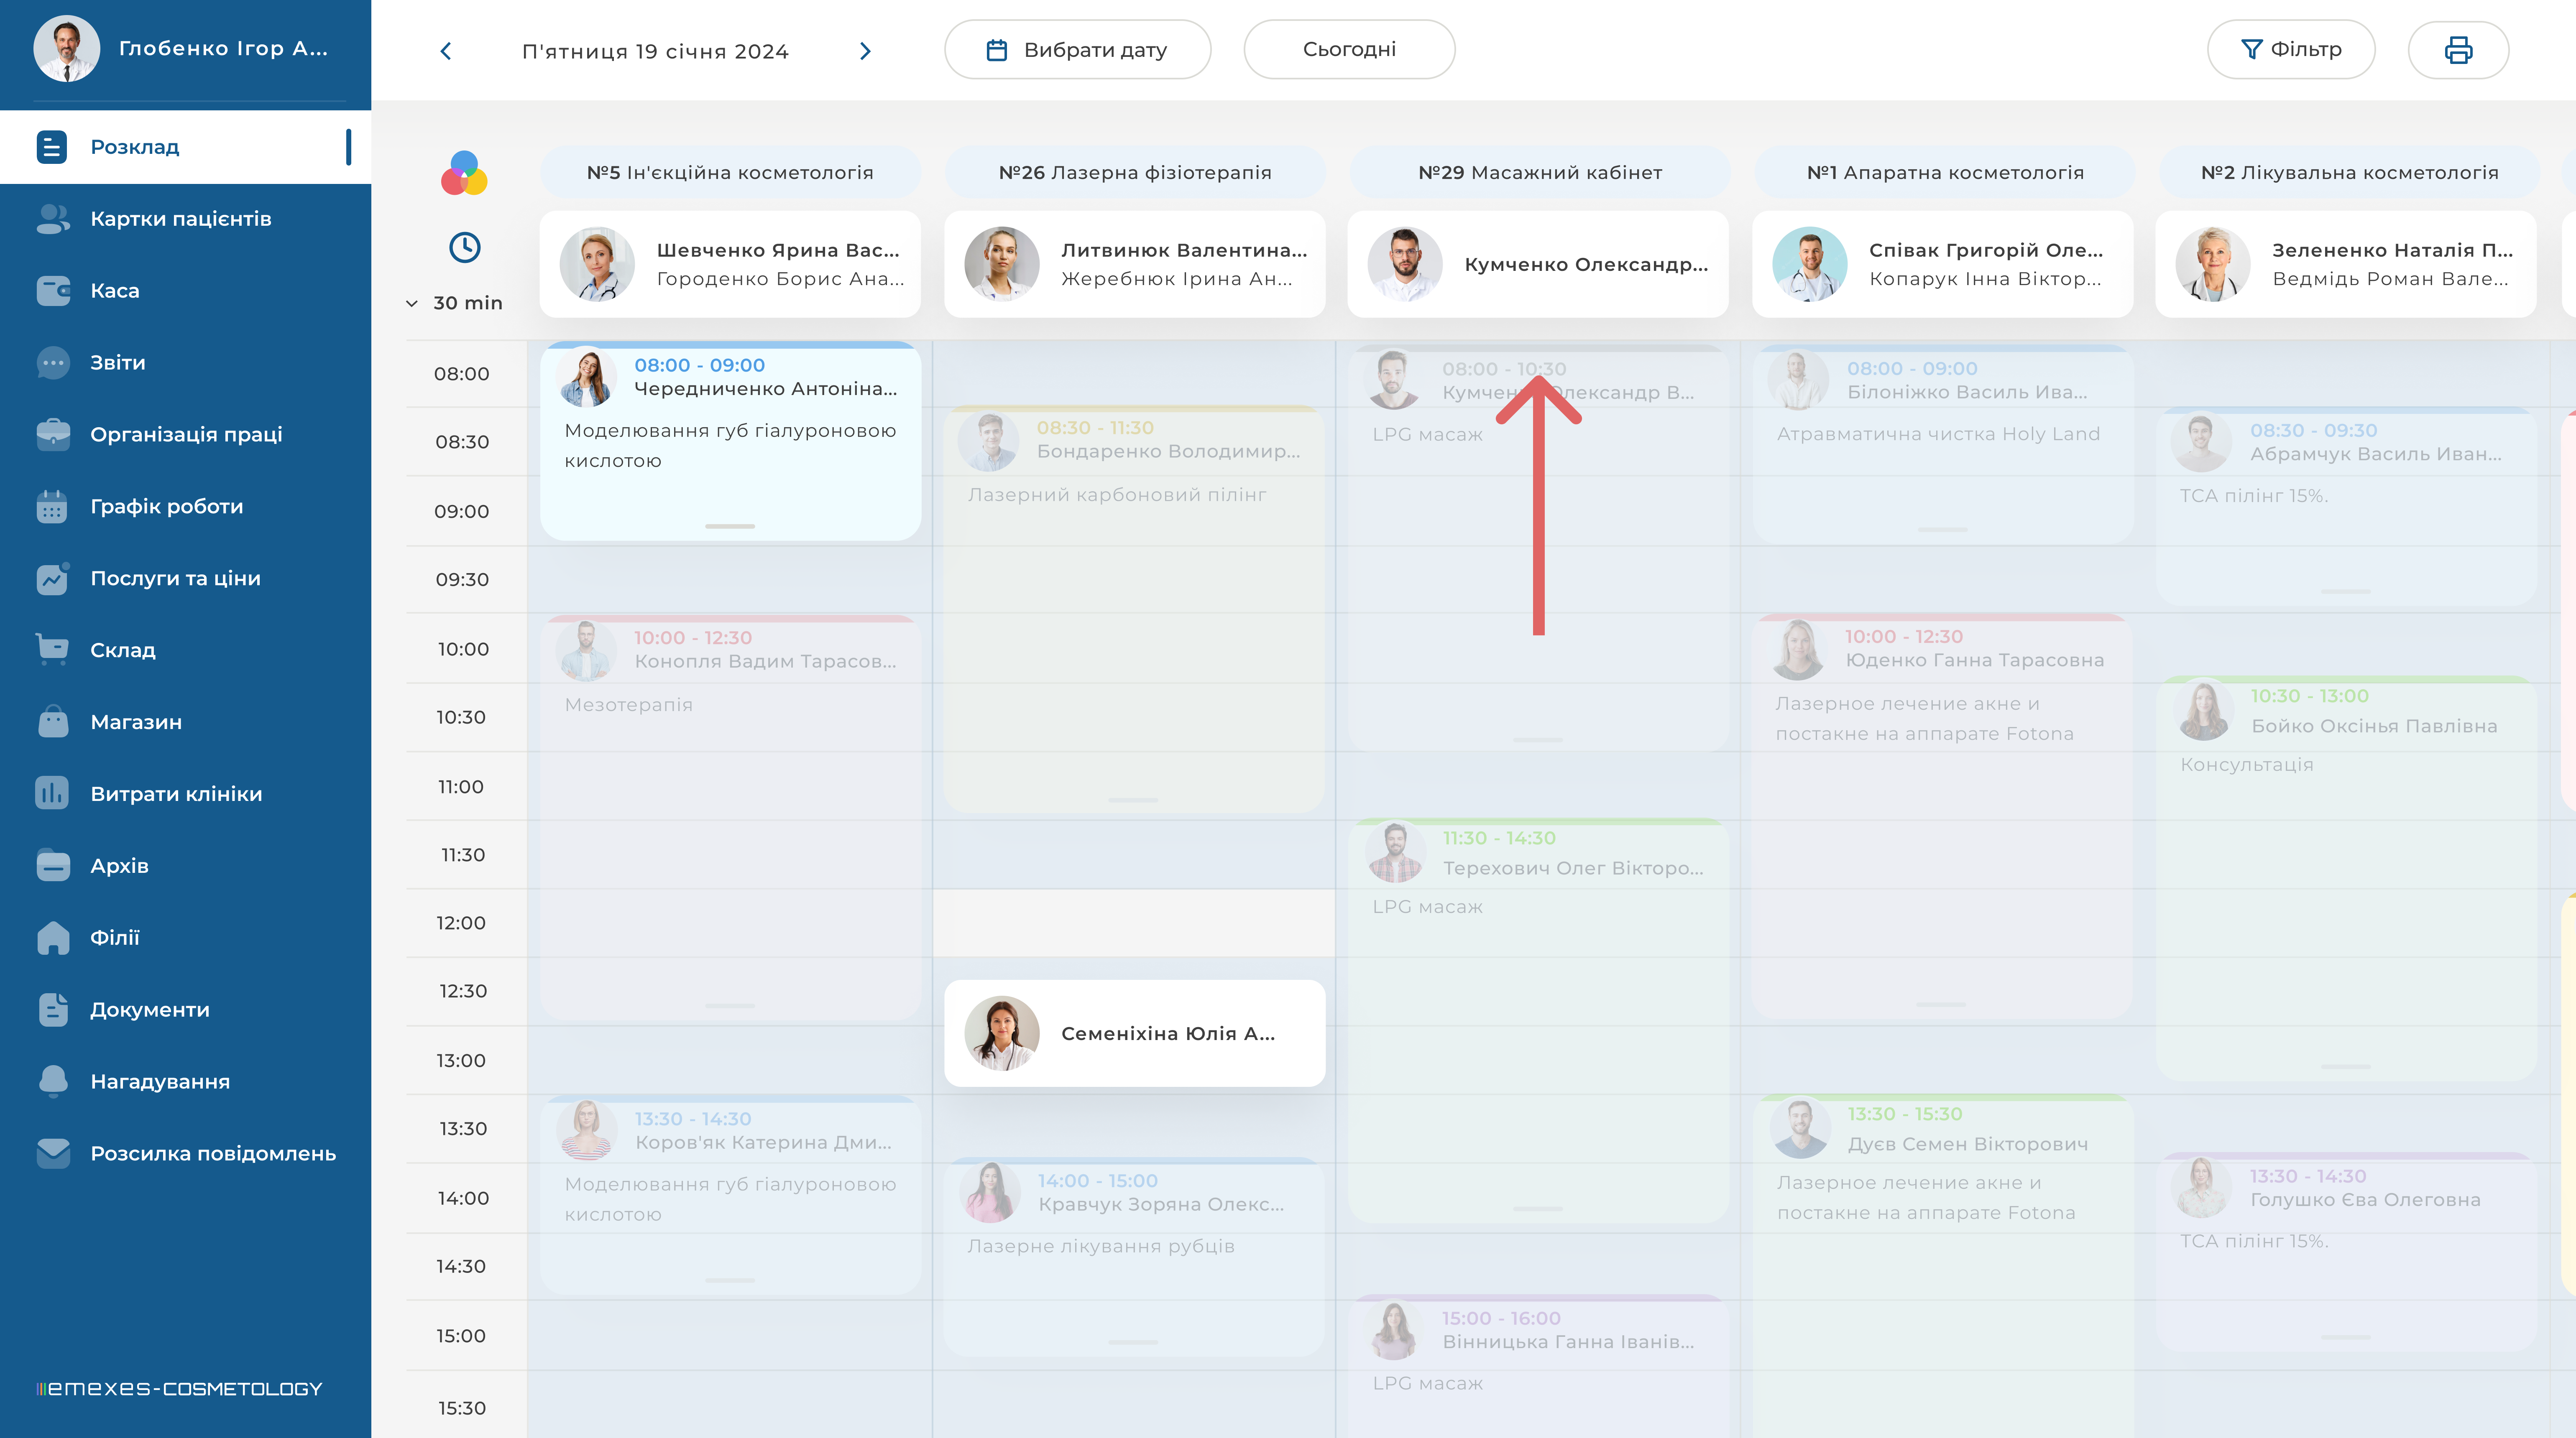
Task: Go to next day with right chevron
Action: pos(865,51)
